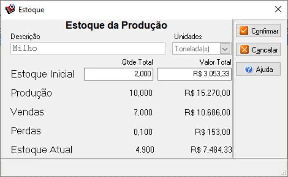Click the Qtde Total column header

tap(138, 62)
